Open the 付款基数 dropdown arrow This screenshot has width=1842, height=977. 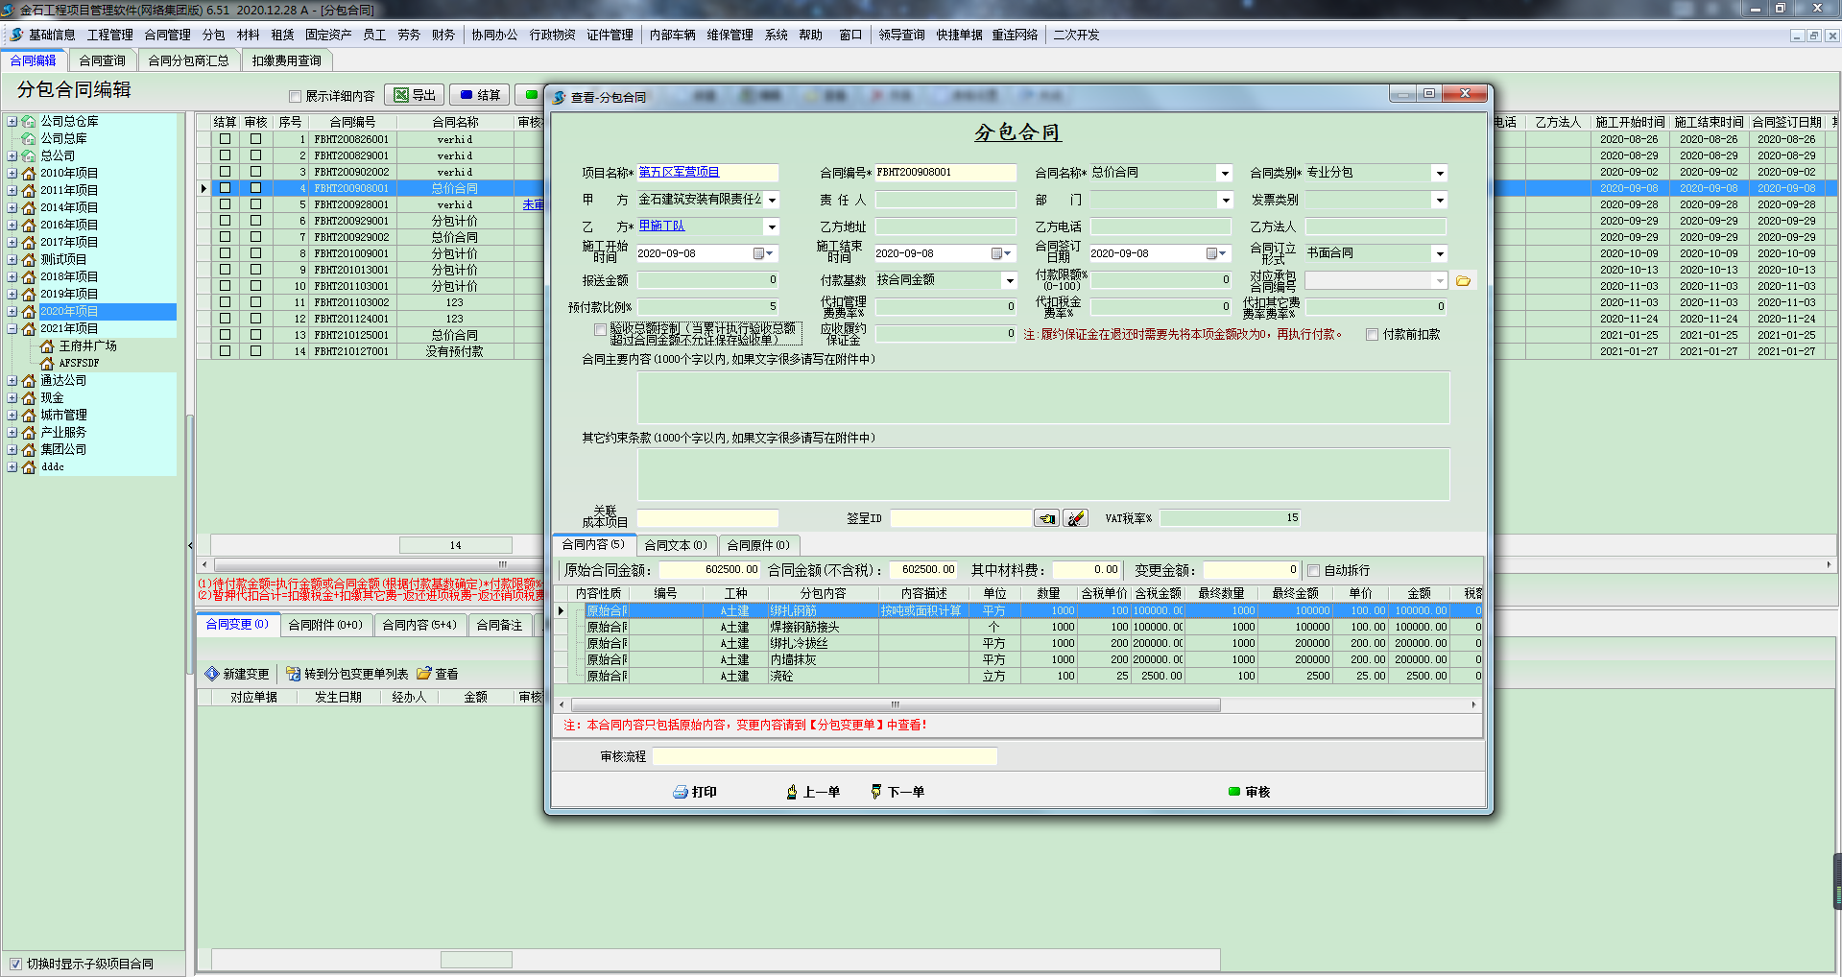point(1009,281)
